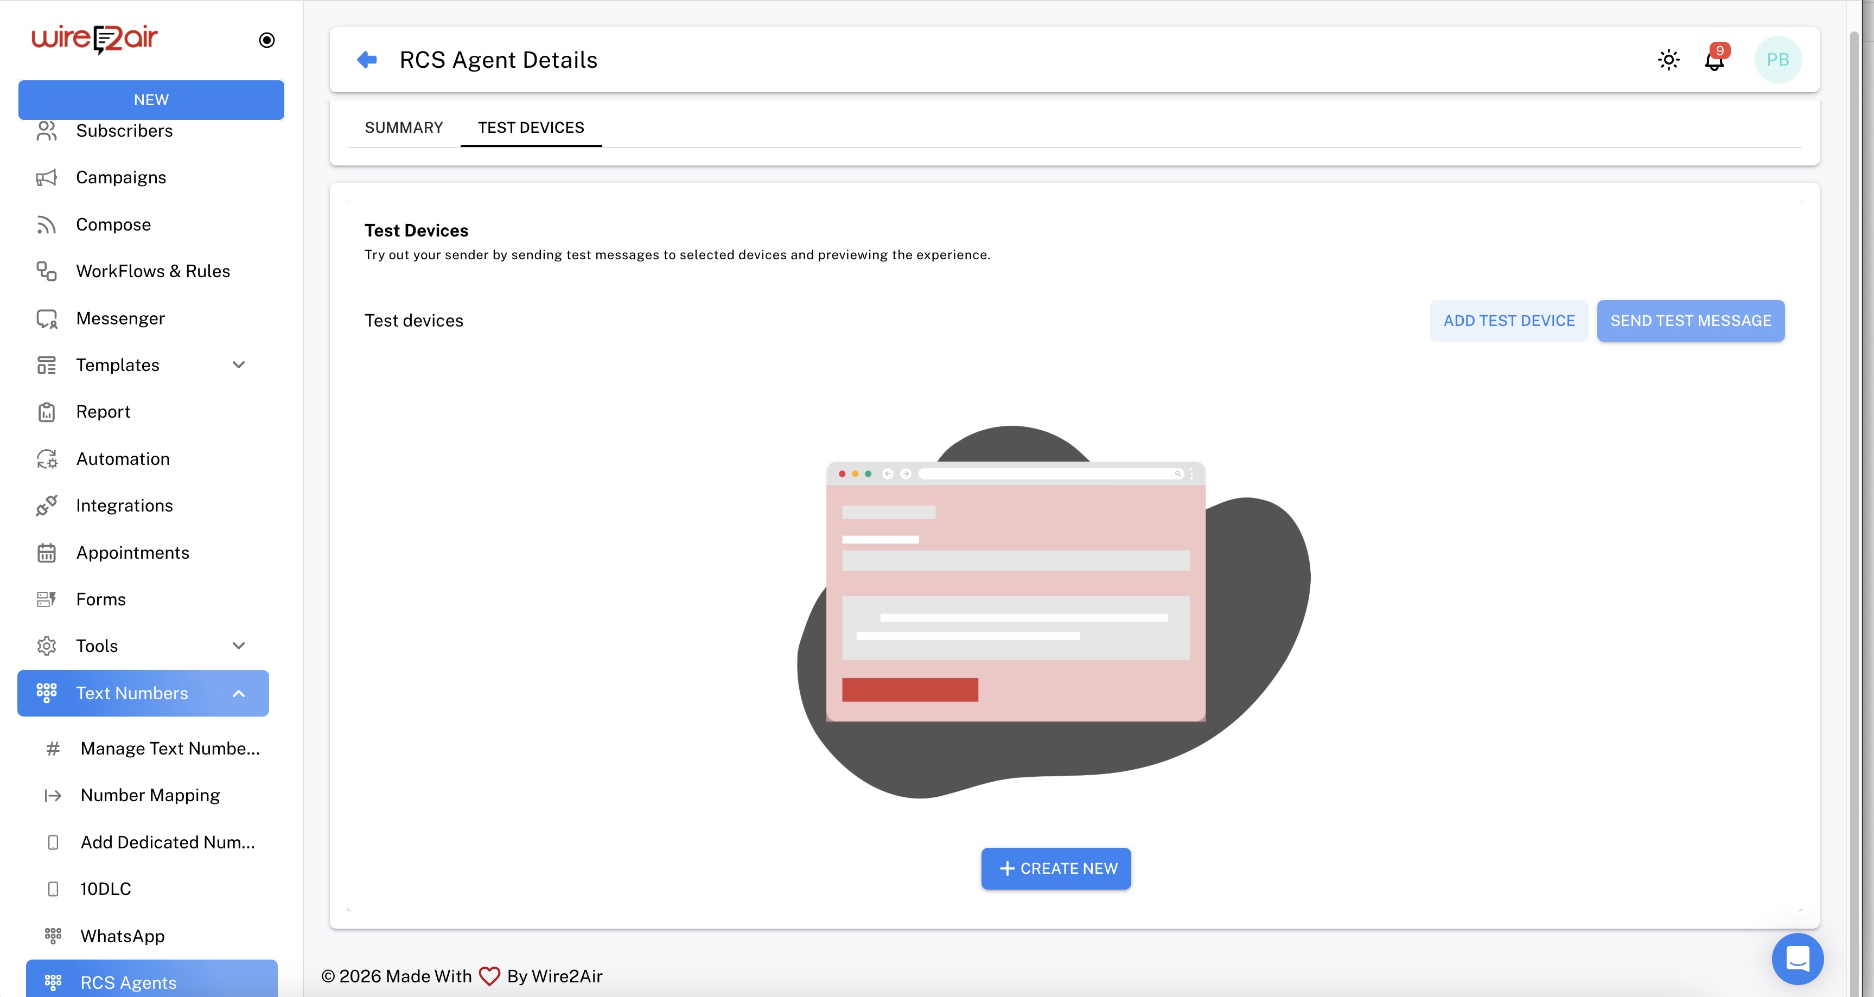The image size is (1874, 997).
Task: Toggle sidebar pin radio button near logo
Action: click(x=267, y=40)
